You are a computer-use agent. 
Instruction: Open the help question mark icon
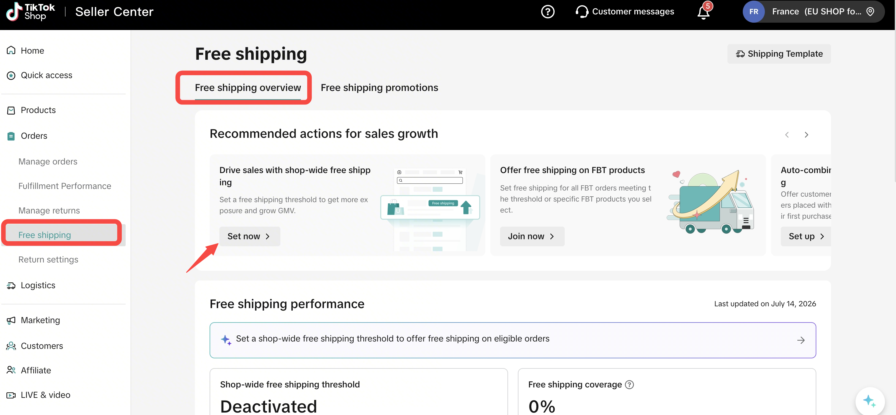pos(548,11)
